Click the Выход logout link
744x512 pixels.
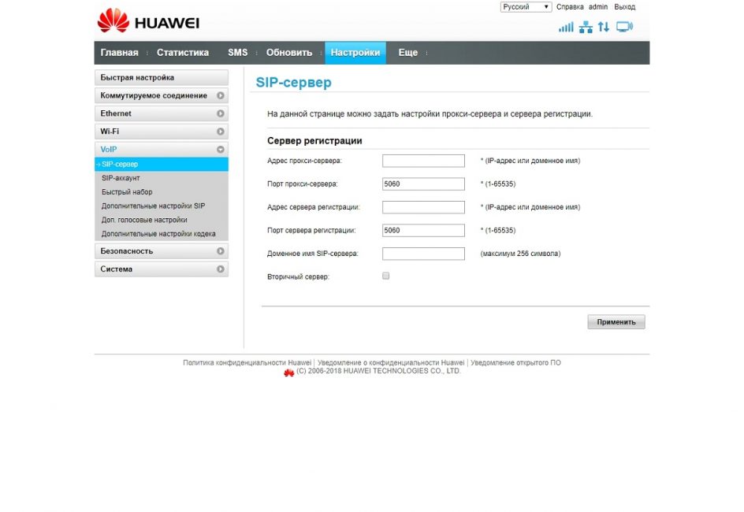624,7
